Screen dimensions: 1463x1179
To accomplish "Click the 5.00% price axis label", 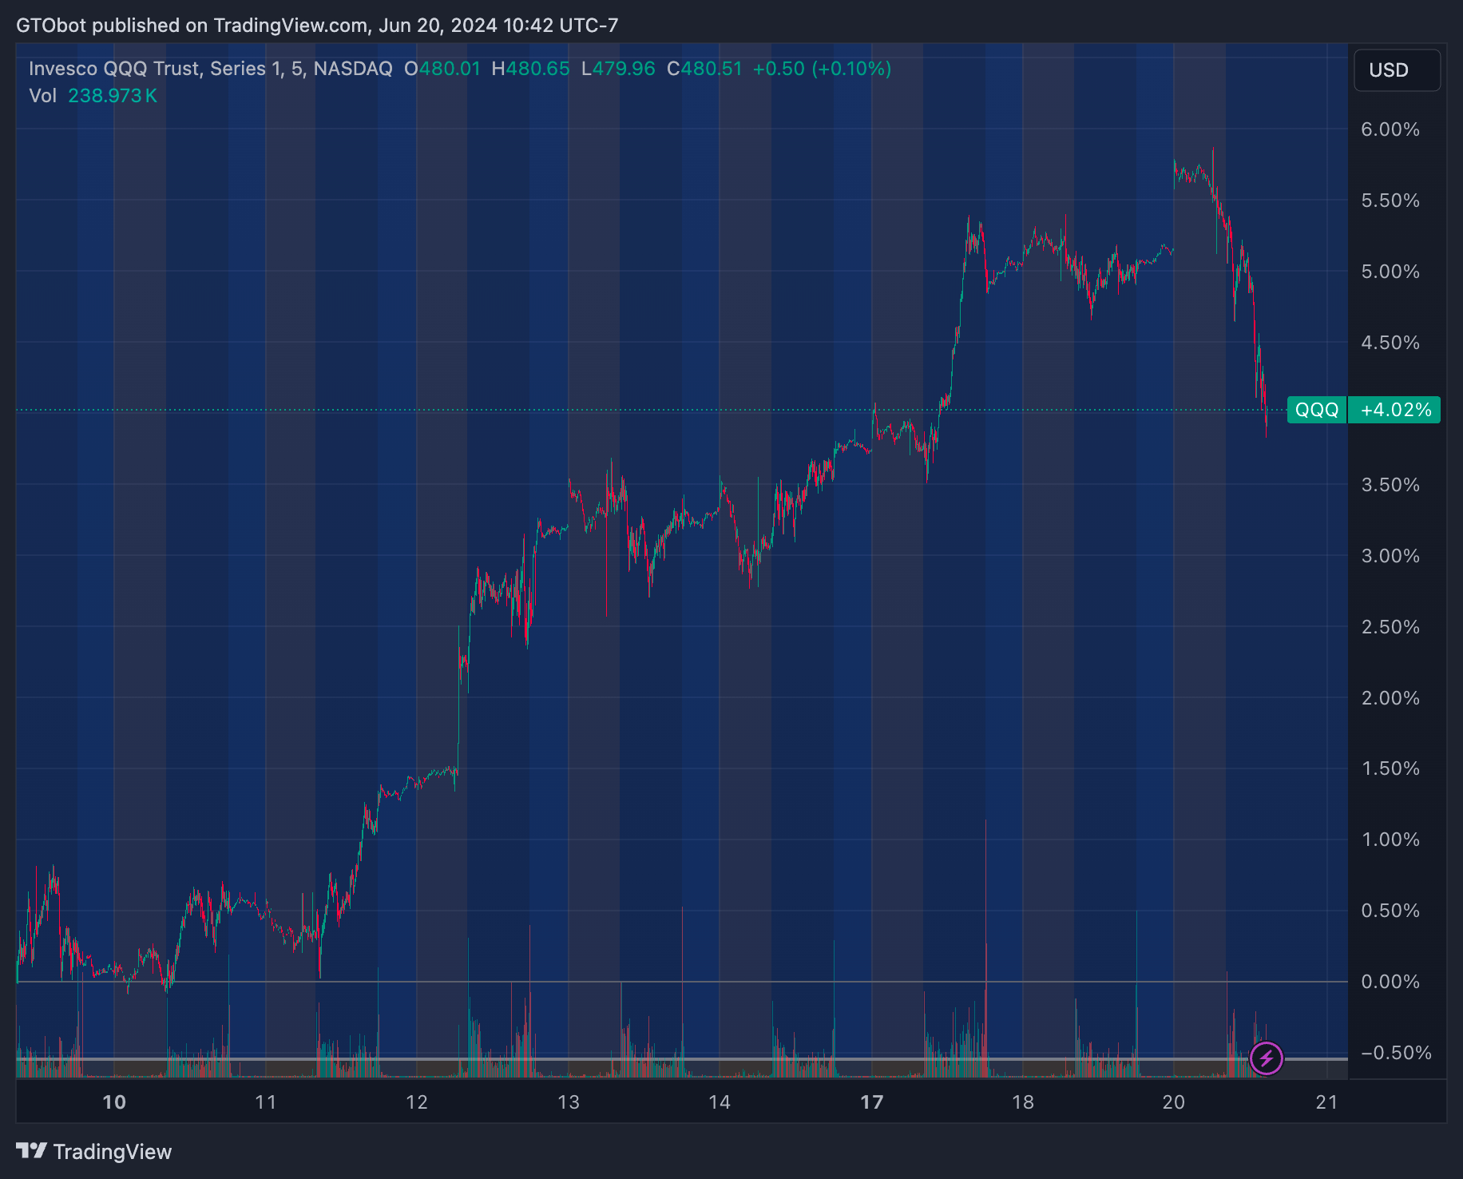I will point(1390,272).
